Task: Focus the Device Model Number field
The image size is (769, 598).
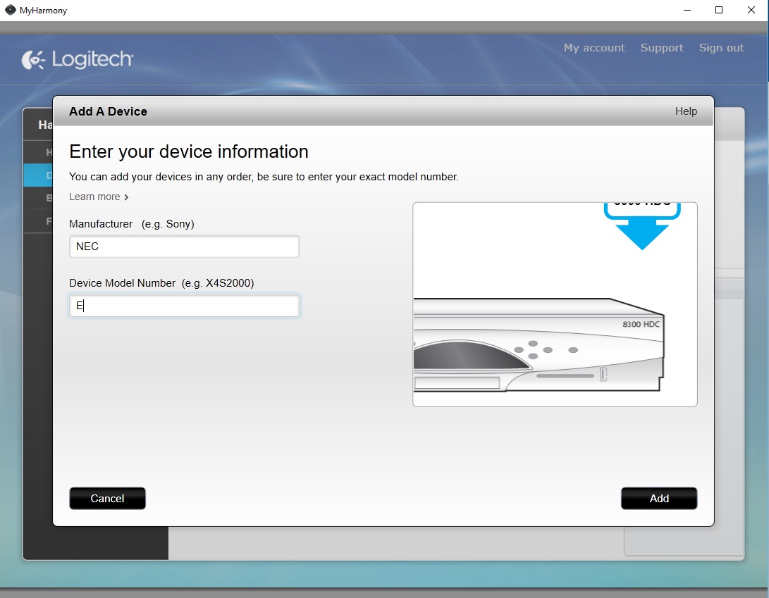Action: (x=184, y=306)
